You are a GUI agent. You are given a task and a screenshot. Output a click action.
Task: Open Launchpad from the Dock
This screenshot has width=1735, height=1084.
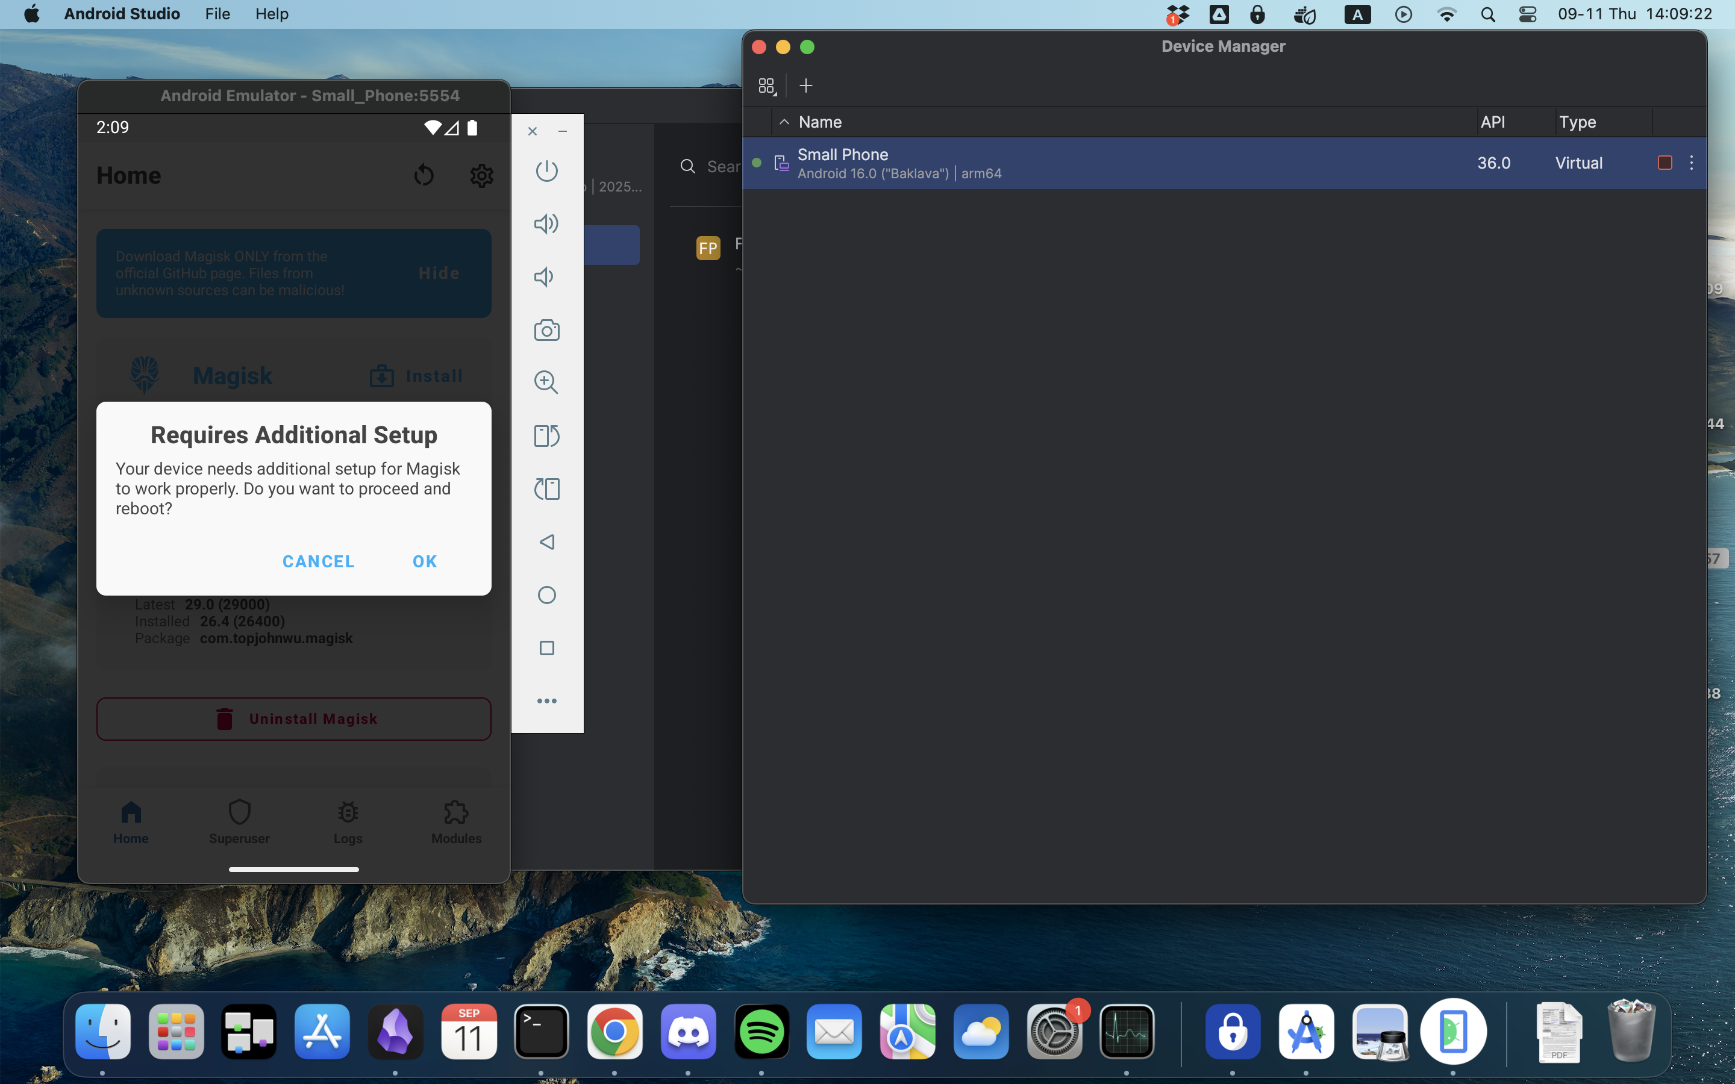pos(177,1032)
